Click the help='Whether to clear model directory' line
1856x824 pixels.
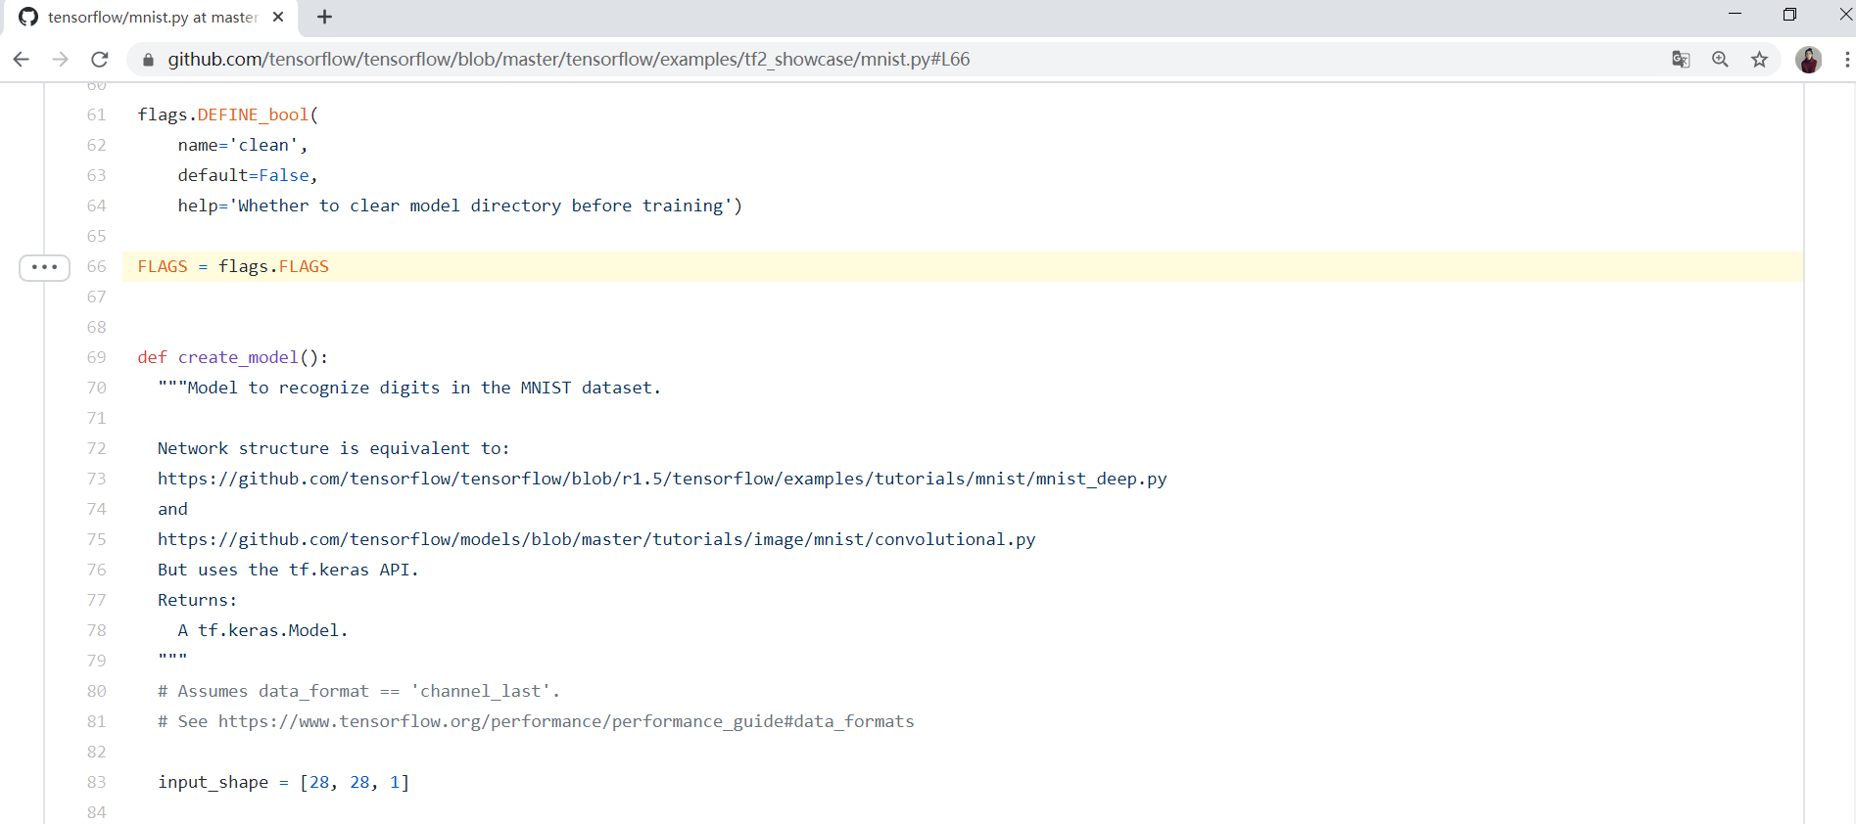[460, 206]
